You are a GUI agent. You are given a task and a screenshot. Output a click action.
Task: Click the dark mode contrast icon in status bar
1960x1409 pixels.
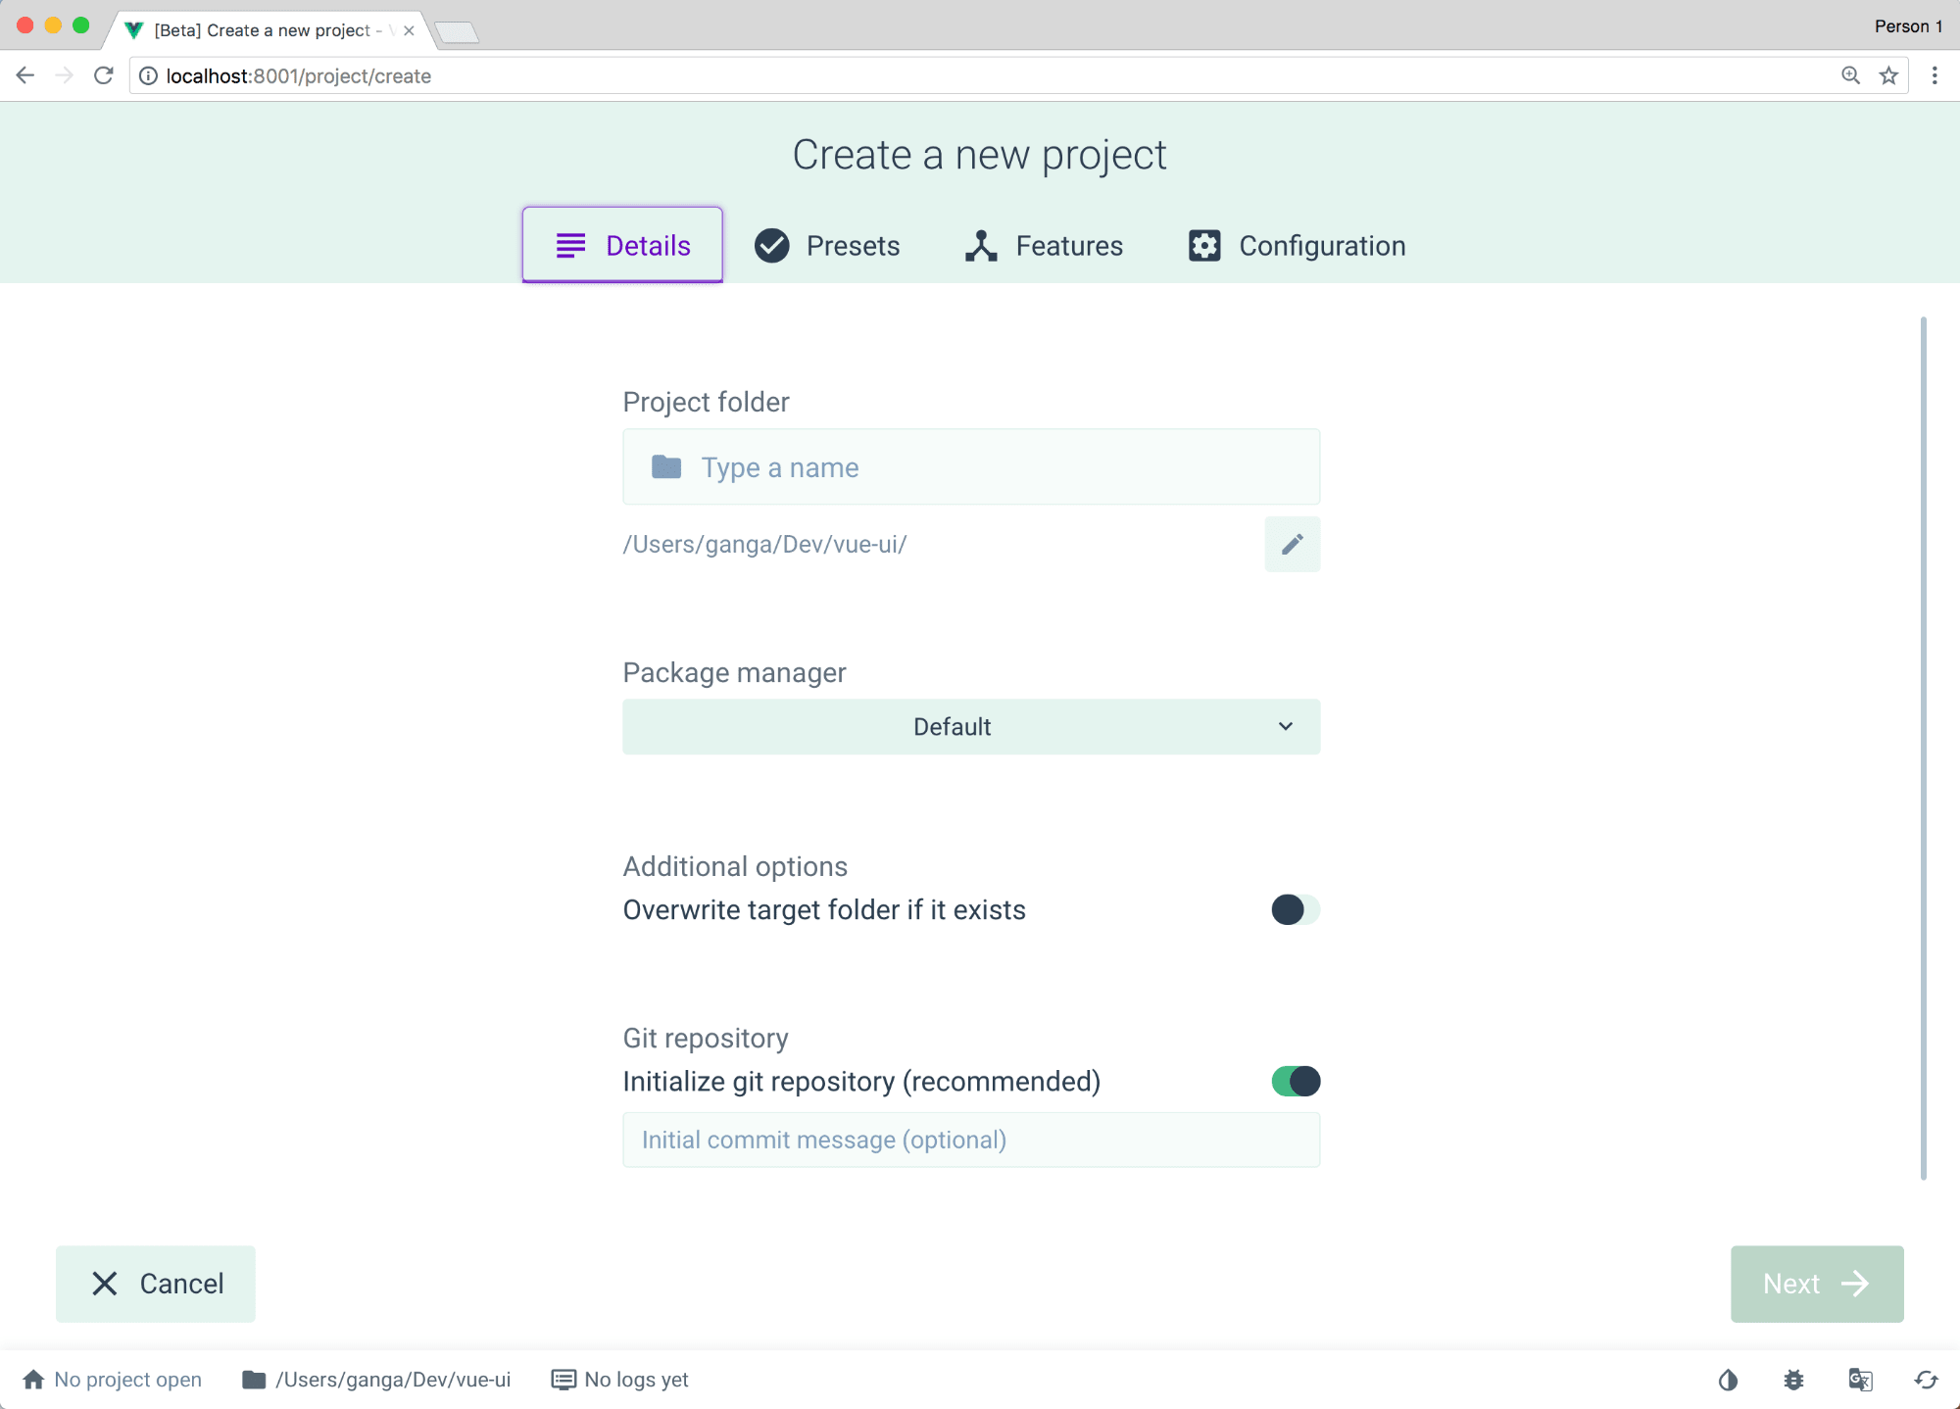(x=1728, y=1380)
